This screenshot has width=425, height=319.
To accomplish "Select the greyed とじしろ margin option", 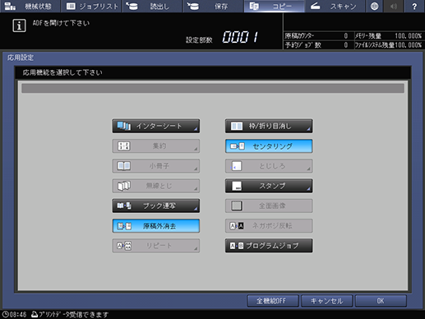I will 269,166.
